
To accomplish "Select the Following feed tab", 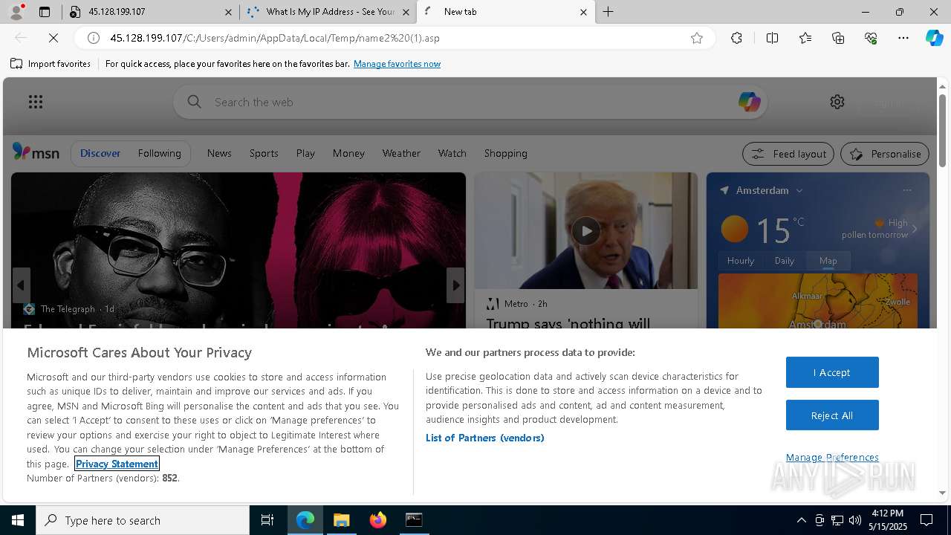I will (159, 153).
